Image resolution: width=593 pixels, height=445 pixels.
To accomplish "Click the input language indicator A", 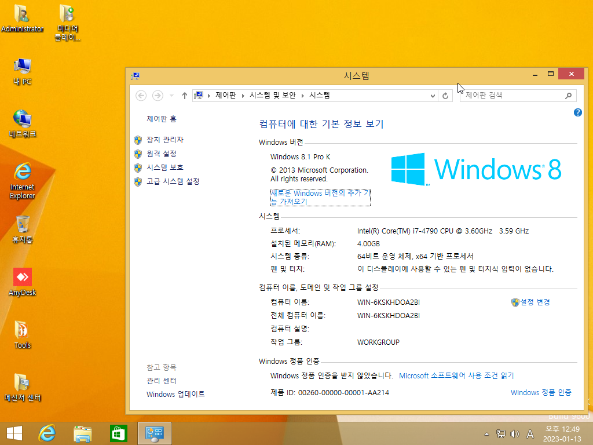I will click(x=530, y=434).
